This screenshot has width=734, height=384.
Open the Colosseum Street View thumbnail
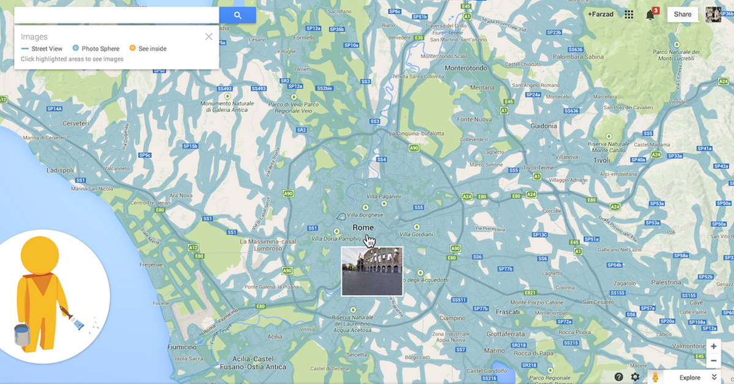click(x=372, y=271)
